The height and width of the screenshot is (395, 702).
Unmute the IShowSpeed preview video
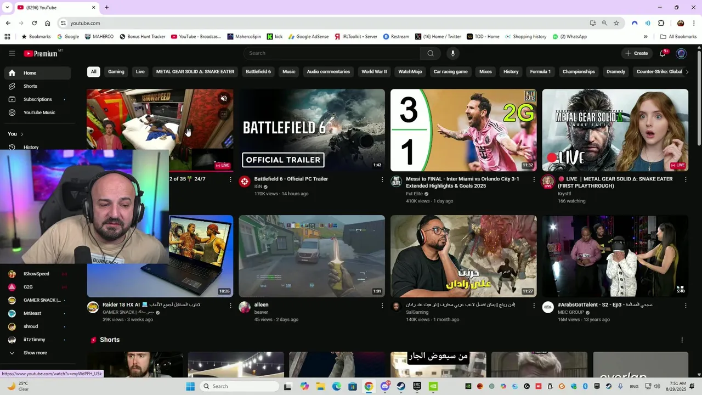pos(224,99)
